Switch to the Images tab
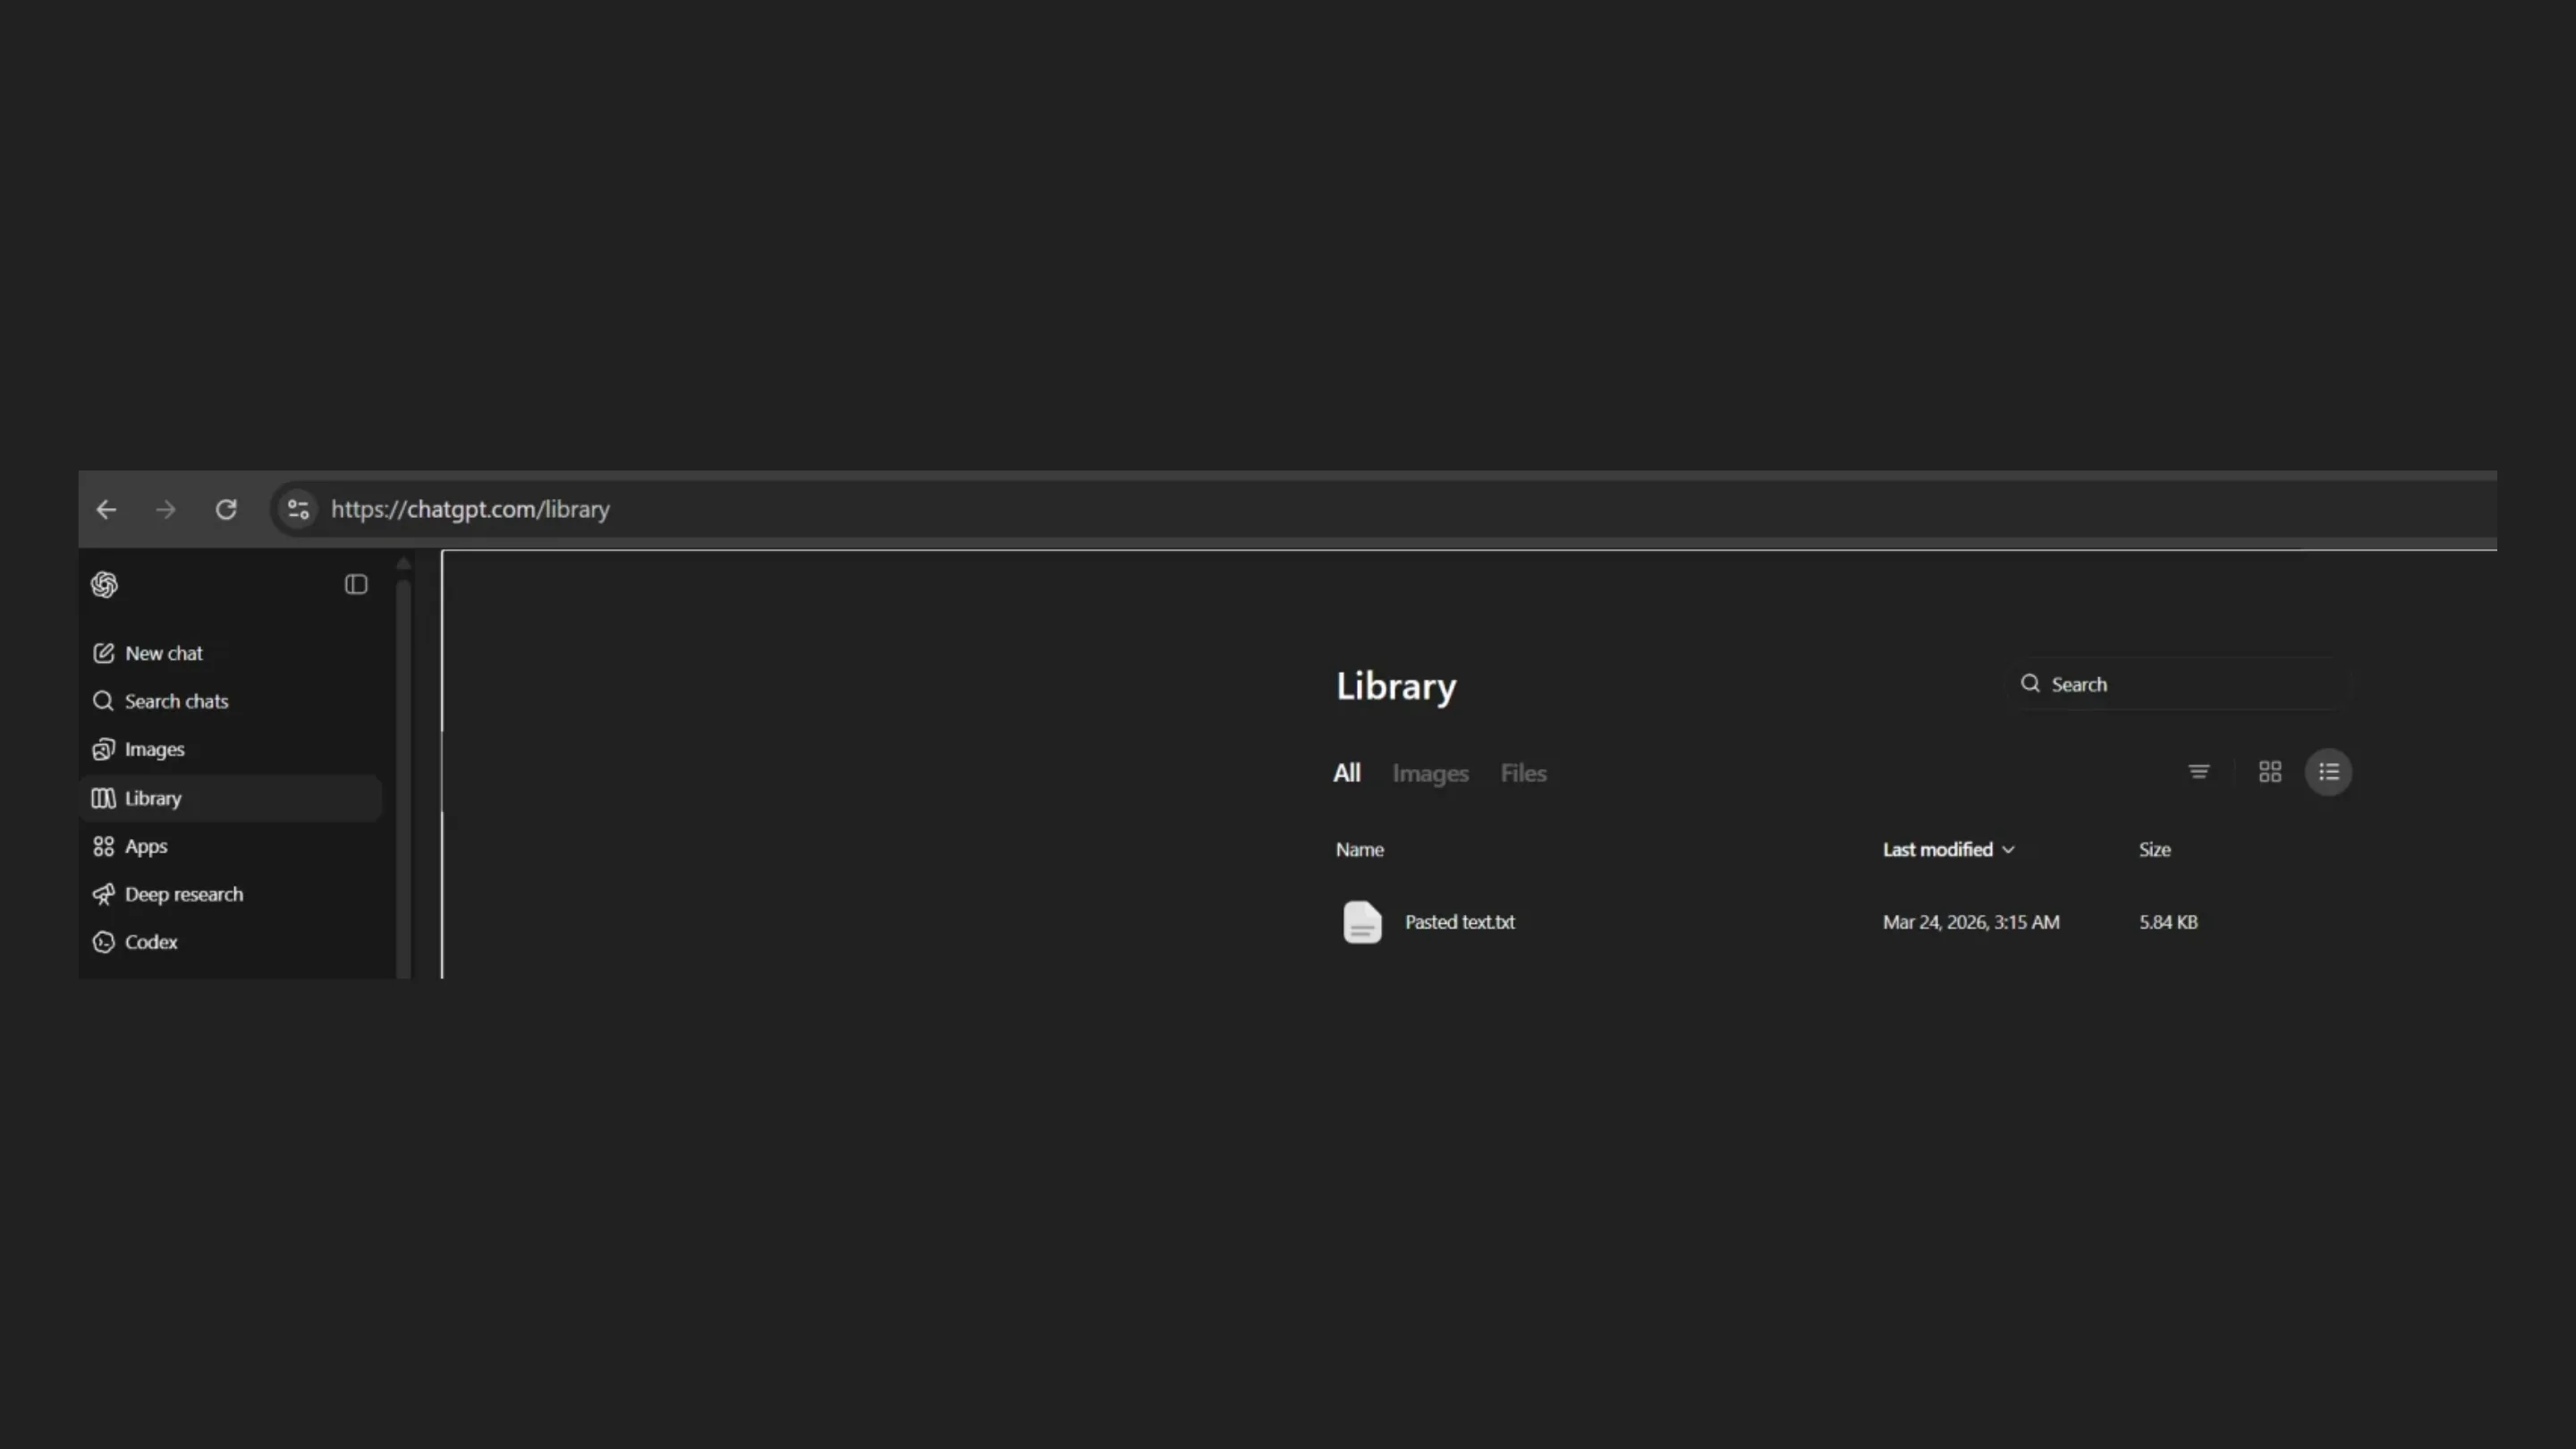This screenshot has width=2576, height=1449. coord(1430,773)
